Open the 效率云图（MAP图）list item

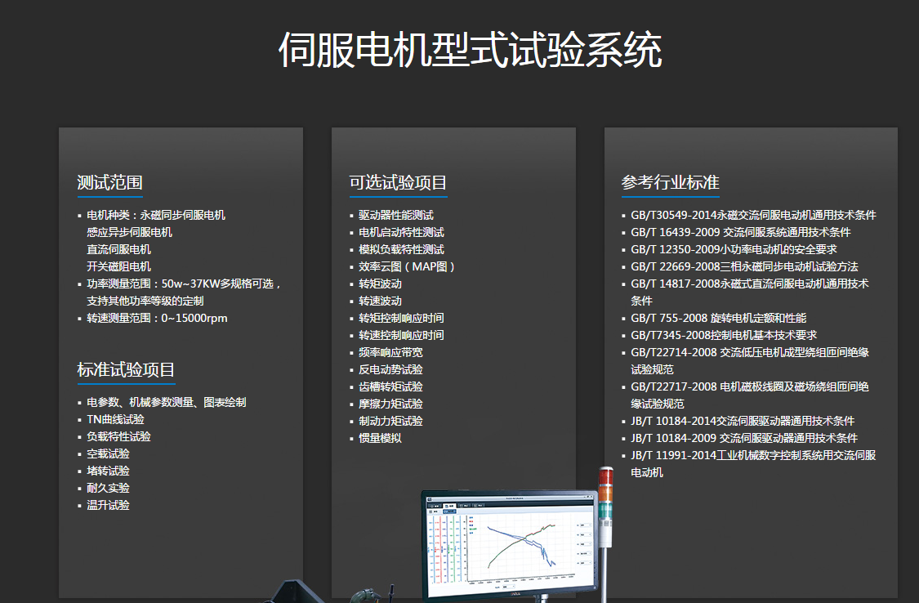[x=407, y=266]
